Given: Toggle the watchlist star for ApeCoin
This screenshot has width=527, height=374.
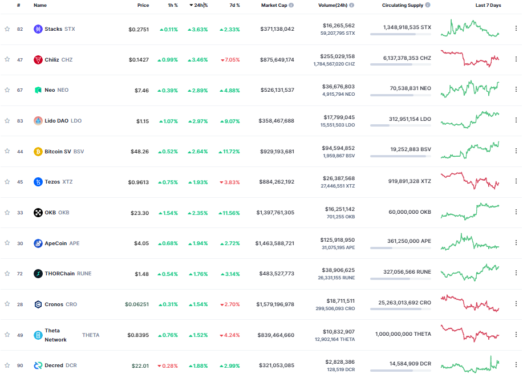Looking at the screenshot, I should 7,243.
